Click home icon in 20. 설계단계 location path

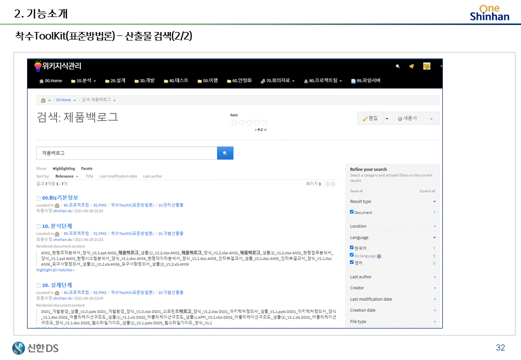[x=57, y=292]
